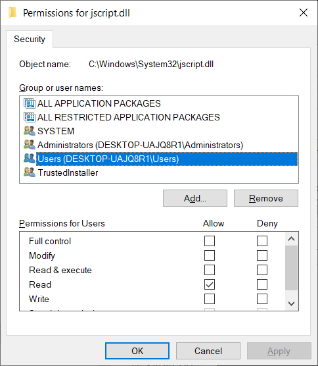Click the folder icon in title bar
Image resolution: width=318 pixels, height=366 pixels.
click(x=12, y=13)
